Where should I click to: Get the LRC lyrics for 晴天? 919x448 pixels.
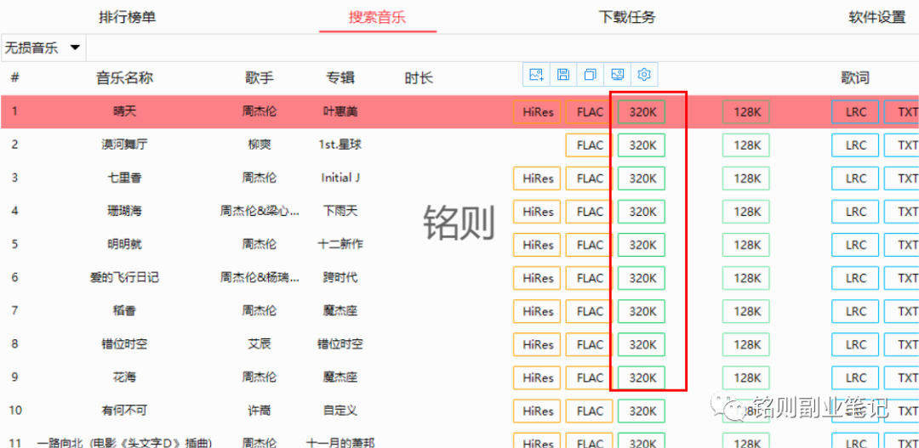point(855,112)
